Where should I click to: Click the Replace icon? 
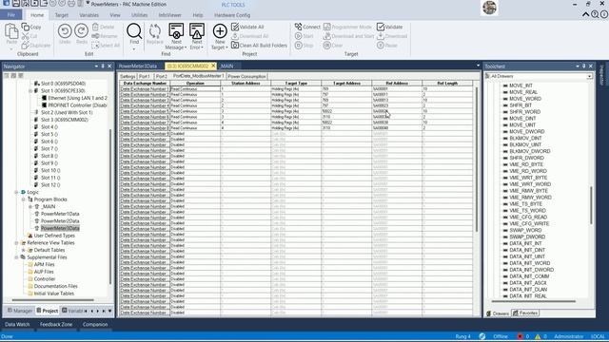click(154, 31)
